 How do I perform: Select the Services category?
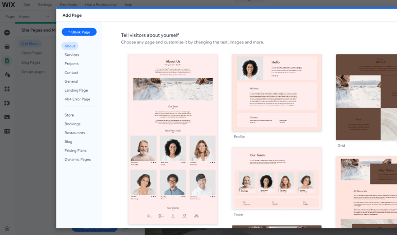click(x=72, y=55)
